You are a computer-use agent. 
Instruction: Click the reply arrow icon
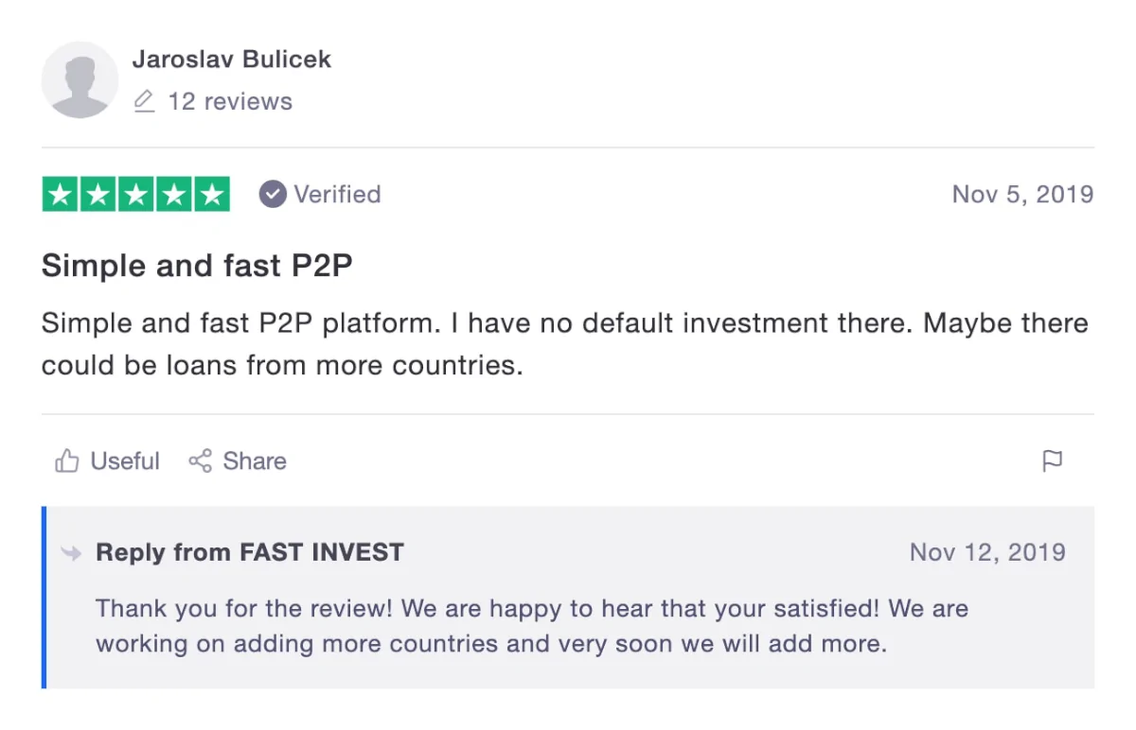tap(71, 553)
